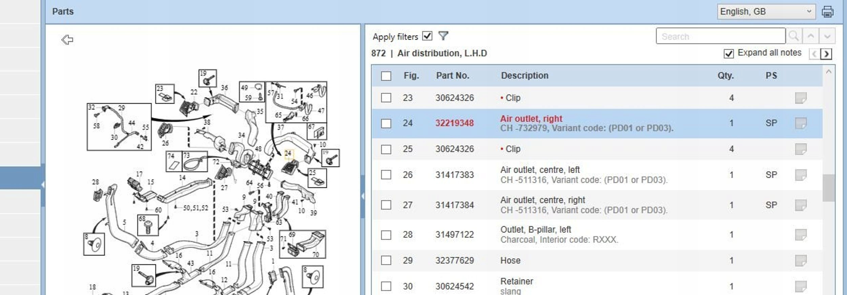Select callout 74 in the diagram
The image size is (847, 295).
click(174, 161)
